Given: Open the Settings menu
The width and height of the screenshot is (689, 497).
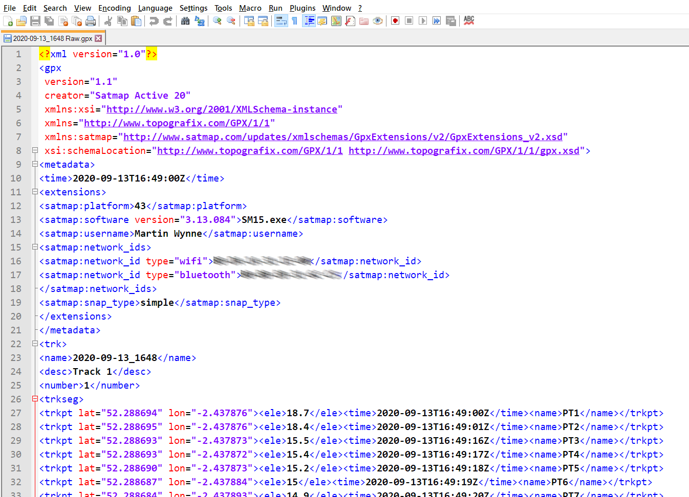Looking at the screenshot, I should (193, 8).
